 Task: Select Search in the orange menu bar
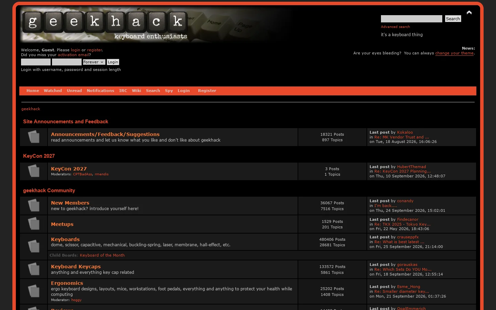point(153,91)
